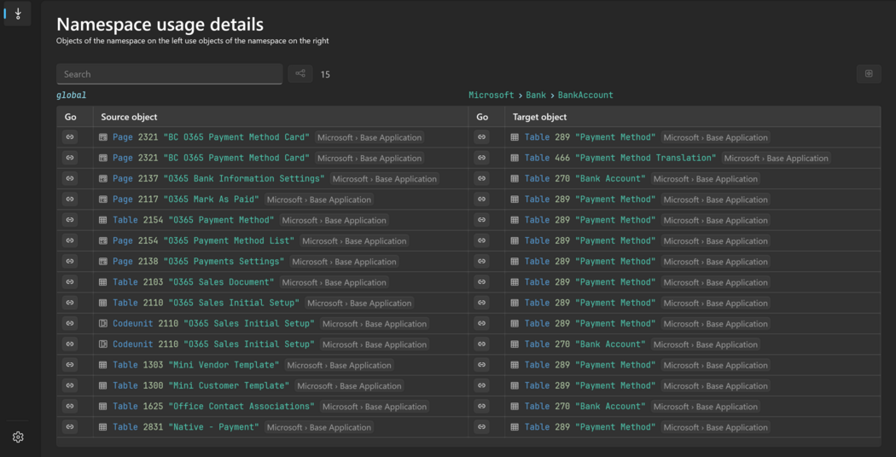The width and height of the screenshot is (896, 457).
Task: Select Bank Account target in Bank Information Settings row
Action: click(585, 179)
